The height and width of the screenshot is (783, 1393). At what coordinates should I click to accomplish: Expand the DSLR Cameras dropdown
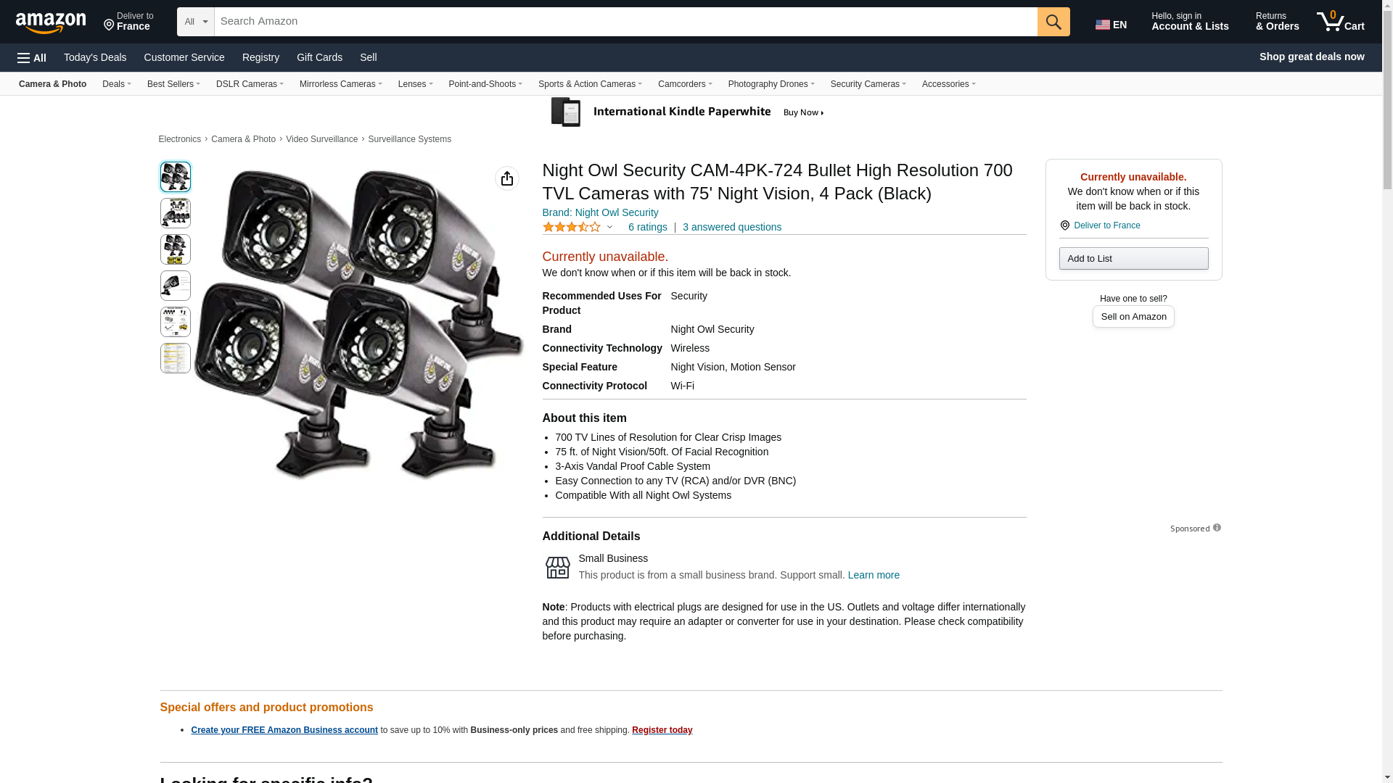[x=250, y=84]
